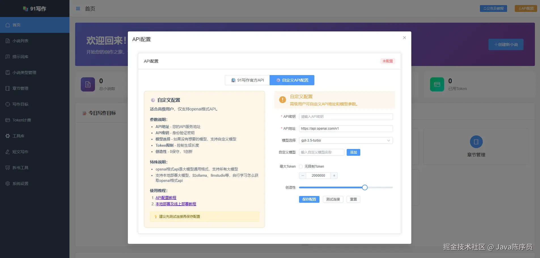Click the 测试连接 button
The image size is (540, 258).
pyautogui.click(x=333, y=199)
